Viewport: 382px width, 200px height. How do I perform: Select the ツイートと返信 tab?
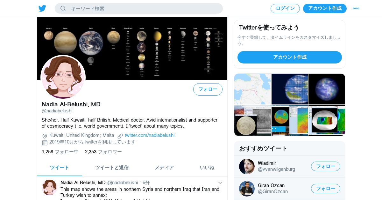pos(112,168)
